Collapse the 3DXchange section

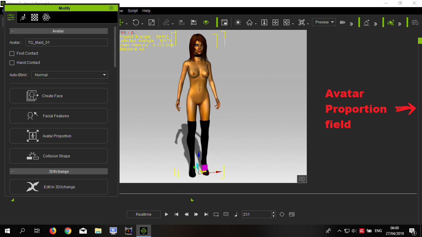(x=12, y=171)
